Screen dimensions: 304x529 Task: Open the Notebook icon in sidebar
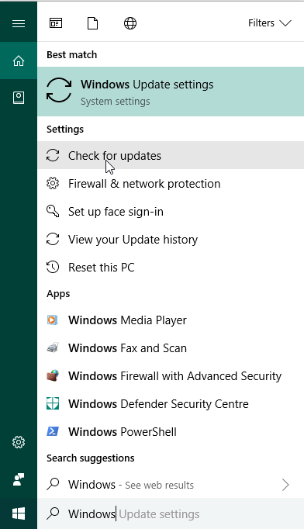coord(19,98)
